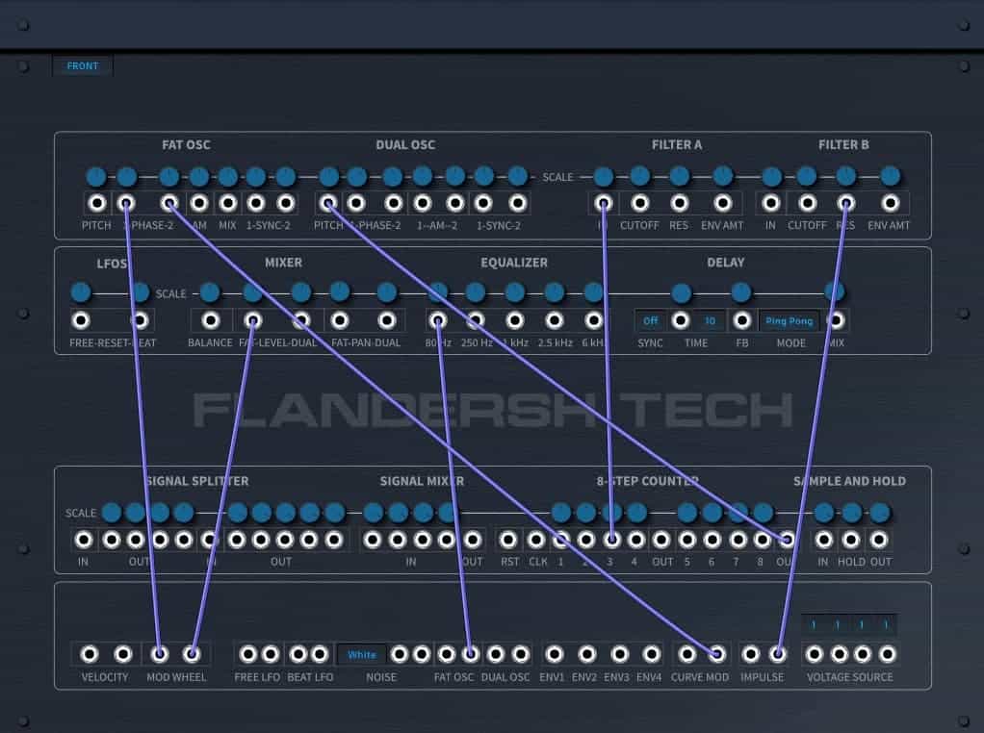Click the Filter B CUTOFF jack

coord(807,203)
